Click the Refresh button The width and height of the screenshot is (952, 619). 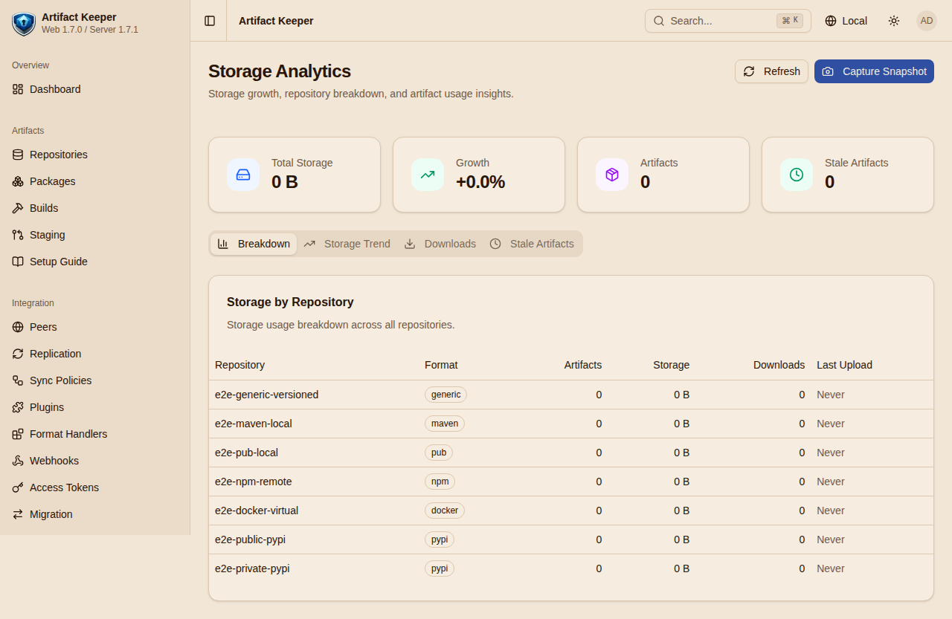[x=771, y=71]
